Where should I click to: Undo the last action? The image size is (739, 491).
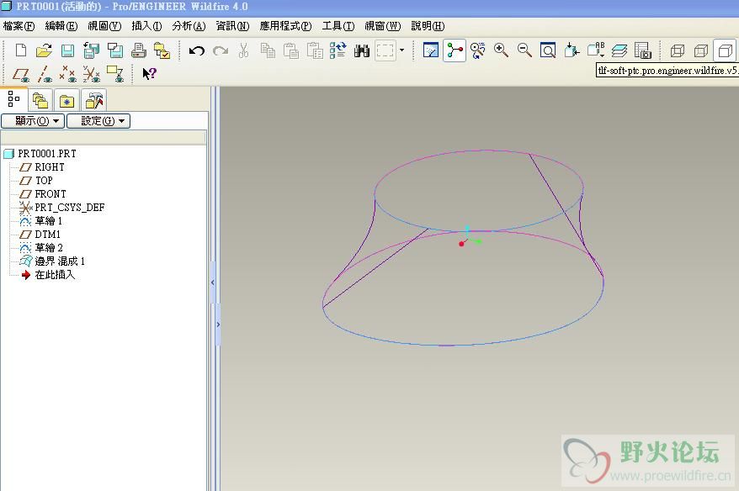[x=196, y=50]
